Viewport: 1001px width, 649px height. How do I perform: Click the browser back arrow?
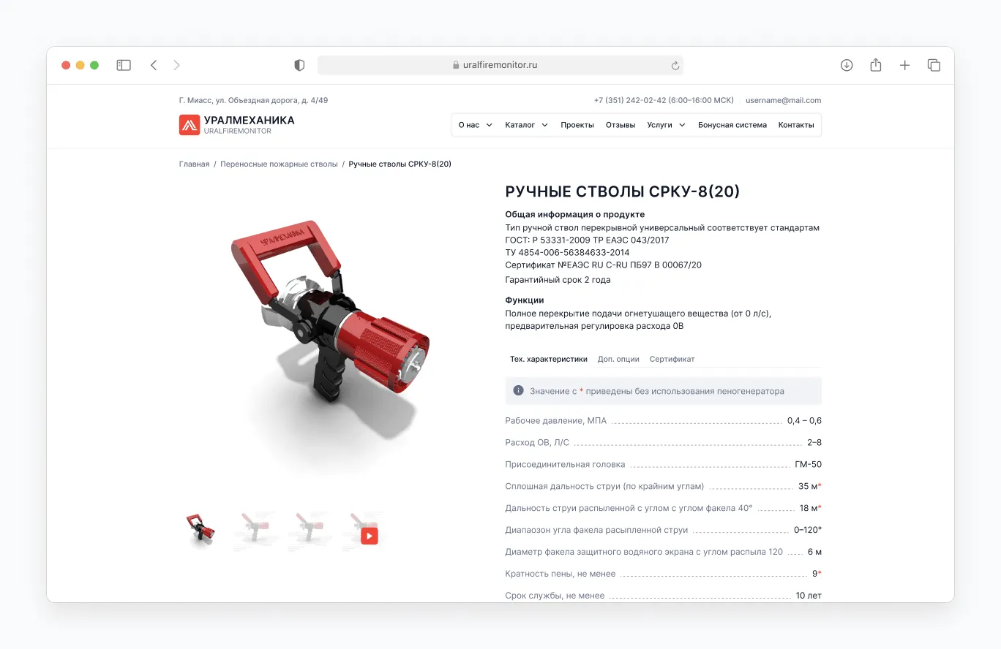[154, 65]
